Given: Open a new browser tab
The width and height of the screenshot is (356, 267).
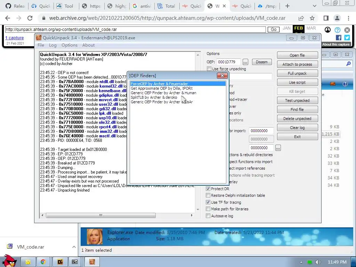Looking at the screenshot, I should coord(288,6).
